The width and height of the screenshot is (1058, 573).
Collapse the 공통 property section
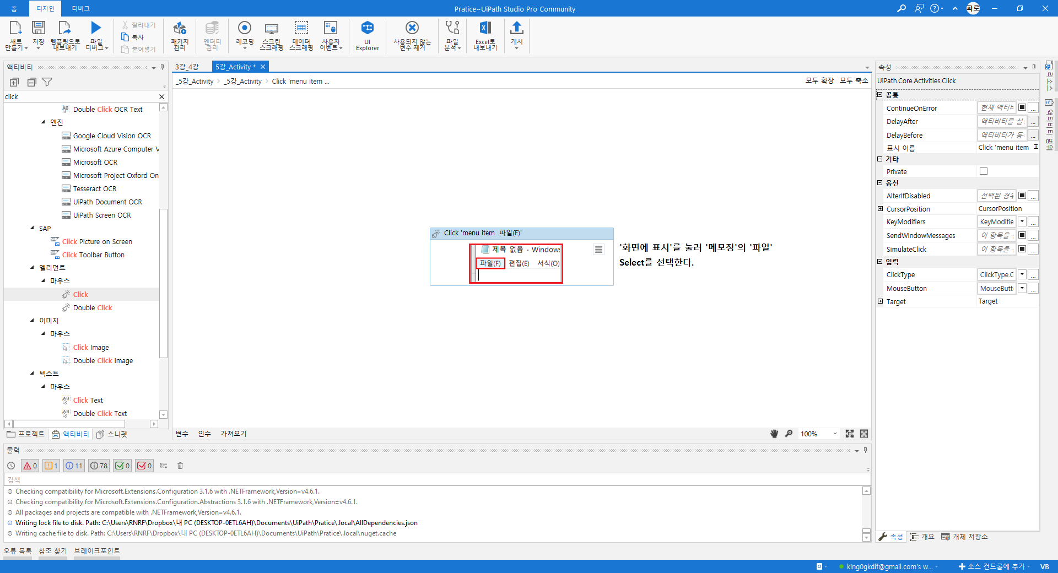pos(880,95)
